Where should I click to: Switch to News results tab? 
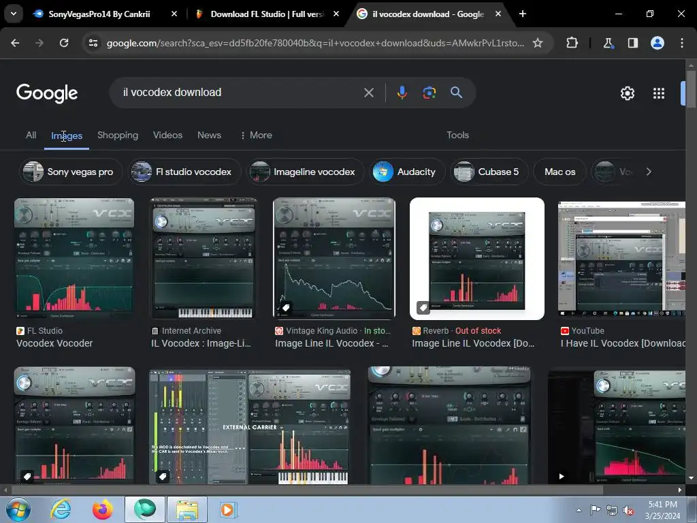209,136
